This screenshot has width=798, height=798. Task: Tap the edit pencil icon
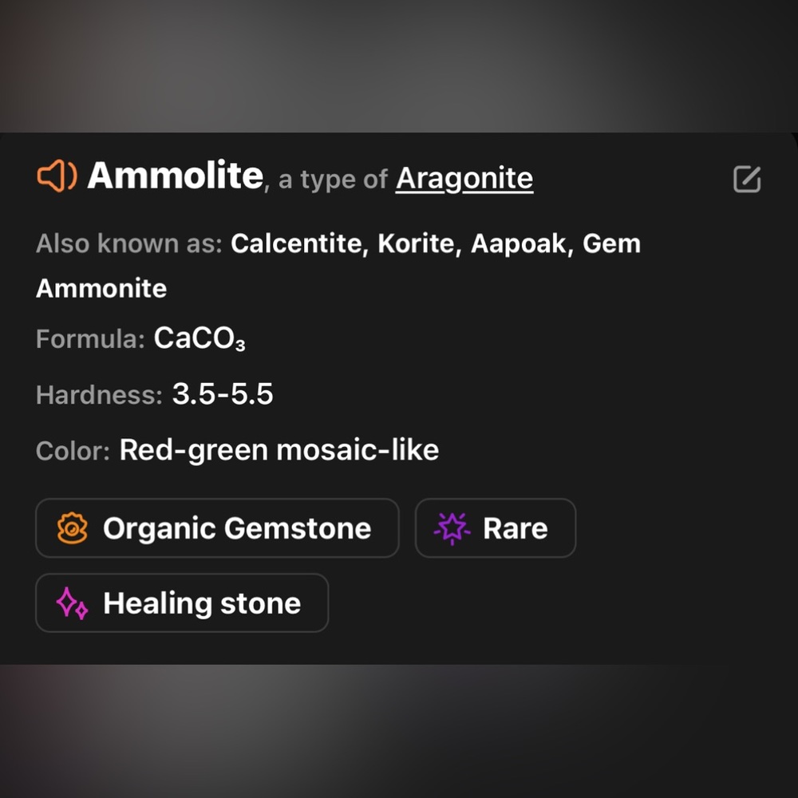pos(747,179)
